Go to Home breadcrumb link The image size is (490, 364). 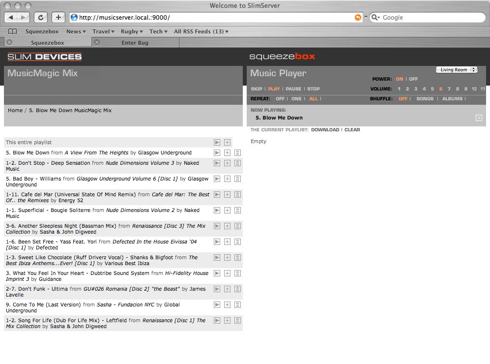pyautogui.click(x=15, y=110)
